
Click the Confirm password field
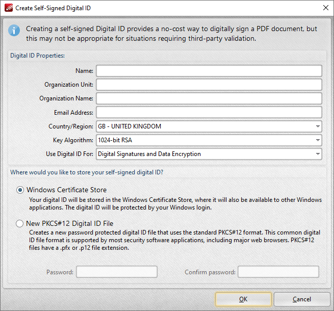(x=278, y=272)
